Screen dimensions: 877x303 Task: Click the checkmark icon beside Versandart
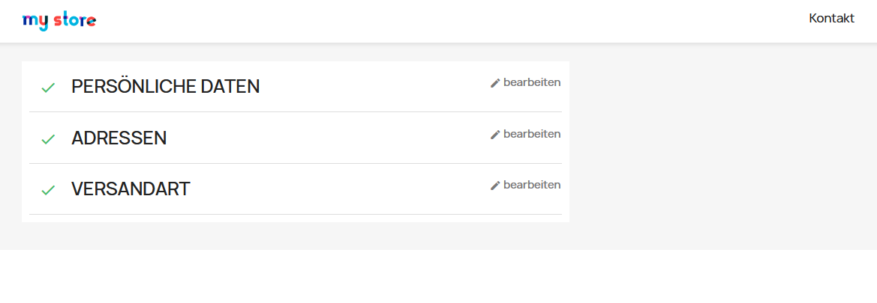coord(48,190)
